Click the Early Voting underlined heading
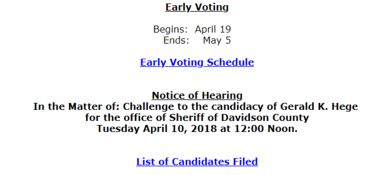The image size is (390, 175). 197,7
